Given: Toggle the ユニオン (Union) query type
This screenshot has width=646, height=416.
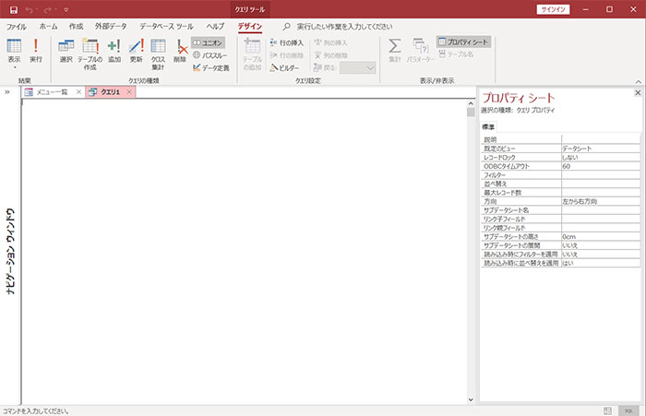Looking at the screenshot, I should pos(209,42).
